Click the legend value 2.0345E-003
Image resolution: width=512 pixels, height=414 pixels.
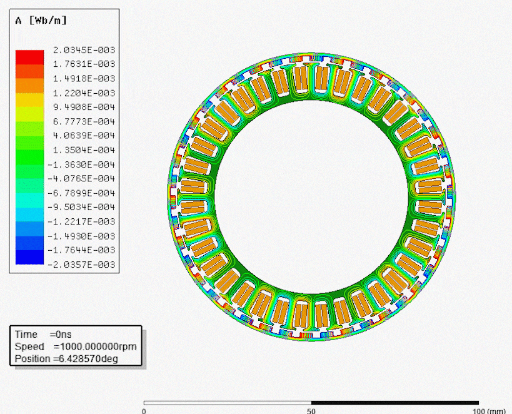(84, 50)
